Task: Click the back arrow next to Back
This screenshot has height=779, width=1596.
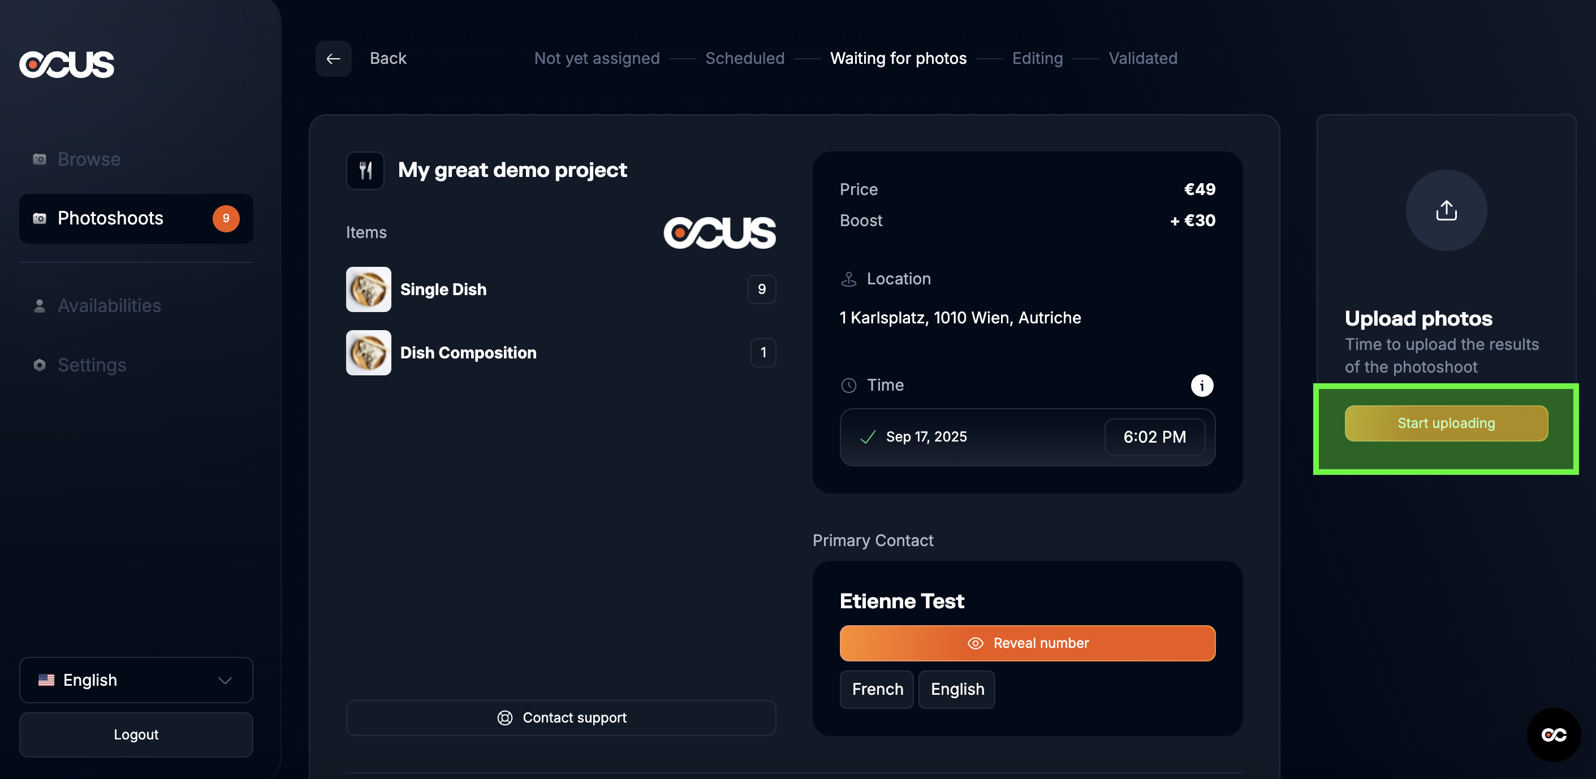Action: click(333, 58)
